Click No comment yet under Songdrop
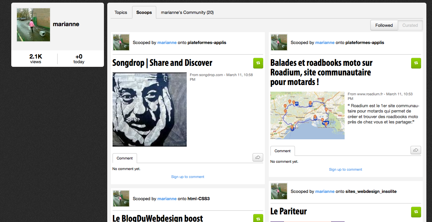Image resolution: width=432 pixels, height=222 pixels. click(x=126, y=169)
